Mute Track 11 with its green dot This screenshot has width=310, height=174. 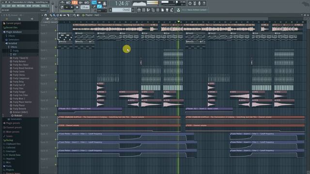tap(56, 114)
